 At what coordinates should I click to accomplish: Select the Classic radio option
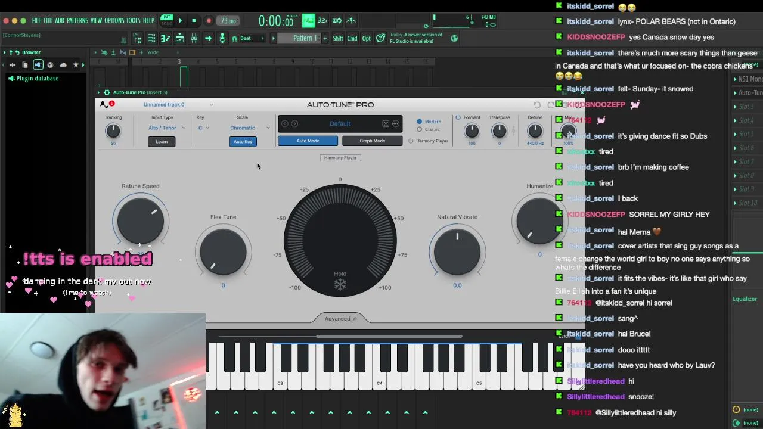pyautogui.click(x=420, y=129)
